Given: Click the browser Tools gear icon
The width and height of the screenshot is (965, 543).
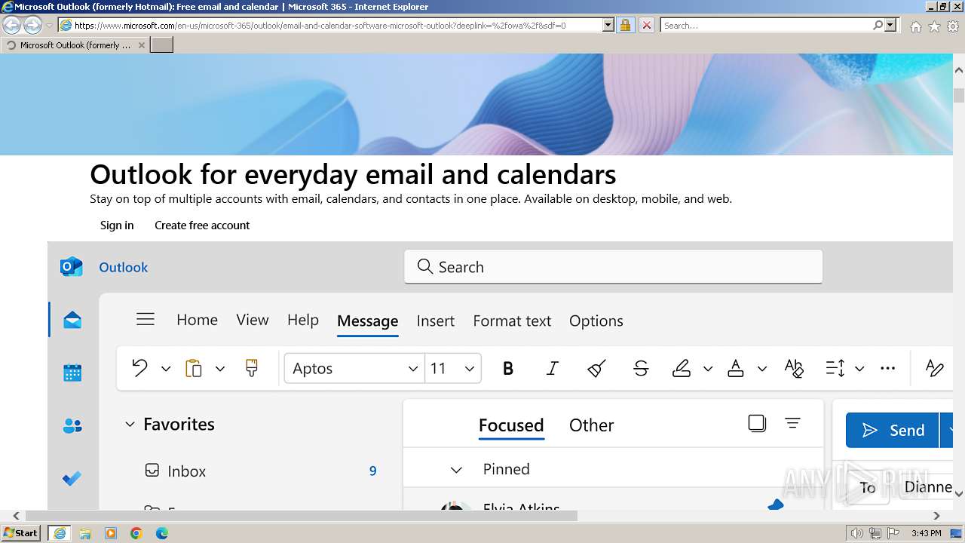Looking at the screenshot, I should coord(952,26).
